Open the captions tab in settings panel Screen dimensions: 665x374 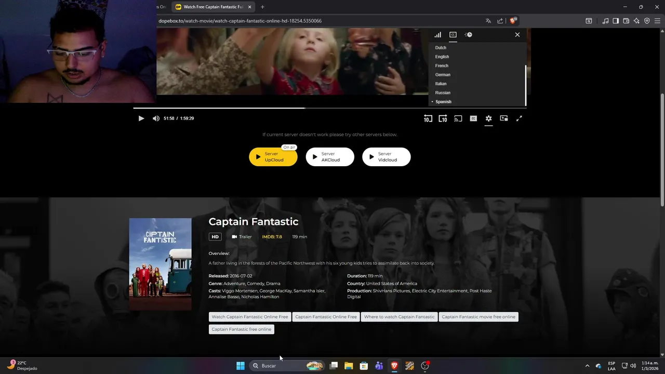pos(453,35)
